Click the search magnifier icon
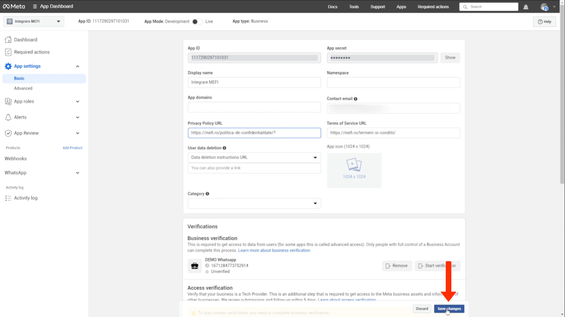565x317 pixels. tap(465, 7)
